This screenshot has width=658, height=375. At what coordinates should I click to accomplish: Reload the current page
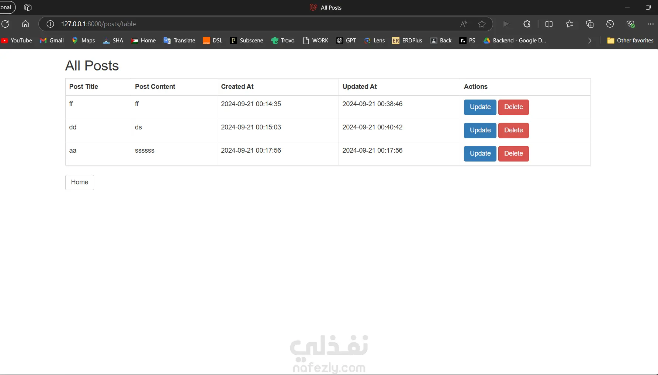(6, 24)
